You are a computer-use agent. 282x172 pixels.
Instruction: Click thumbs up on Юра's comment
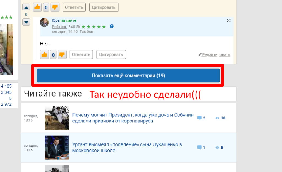[x=44, y=54]
